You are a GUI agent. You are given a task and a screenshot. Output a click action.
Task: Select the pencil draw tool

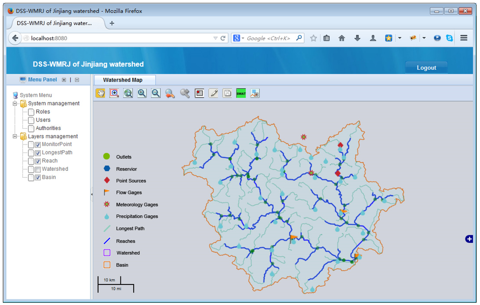[213, 93]
